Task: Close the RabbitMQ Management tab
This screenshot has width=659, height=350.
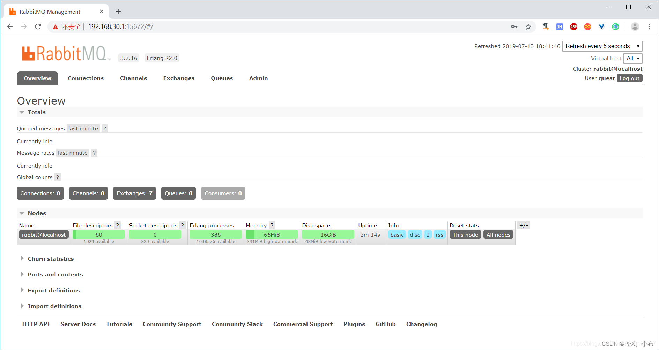Action: [102, 12]
